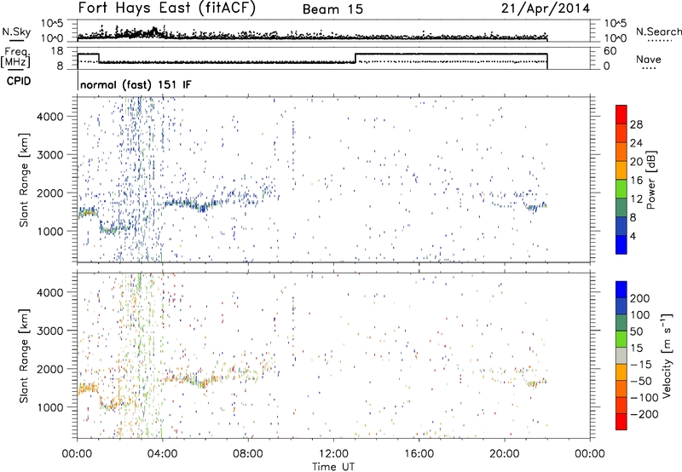Image resolution: width=682 pixels, height=472 pixels.
Task: Click the '16:00' time tick label
Action: (x=419, y=454)
